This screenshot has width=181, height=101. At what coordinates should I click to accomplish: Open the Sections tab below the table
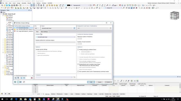point(53,94)
